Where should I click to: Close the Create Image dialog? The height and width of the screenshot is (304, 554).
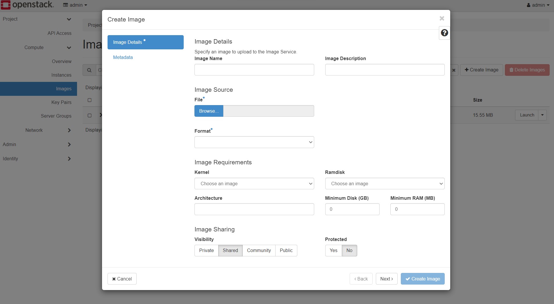442,19
